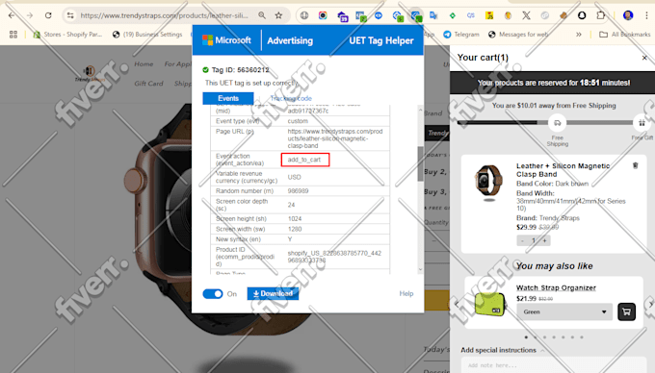Viewport: 655px width, 373px height.
Task: Switch to the Tracking code tab
Action: click(291, 98)
